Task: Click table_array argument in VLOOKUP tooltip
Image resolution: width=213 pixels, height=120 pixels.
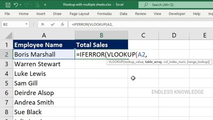Action: [x=153, y=62]
